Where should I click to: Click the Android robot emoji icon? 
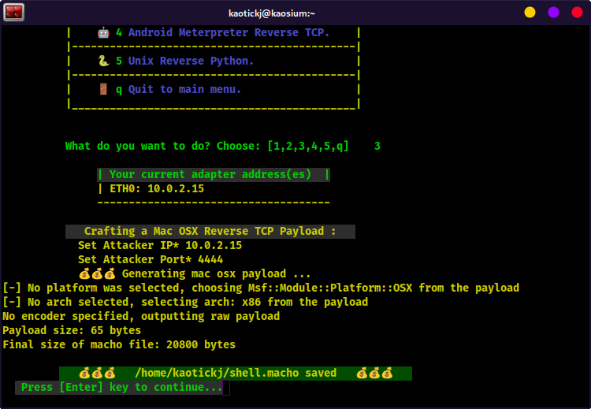tap(103, 32)
